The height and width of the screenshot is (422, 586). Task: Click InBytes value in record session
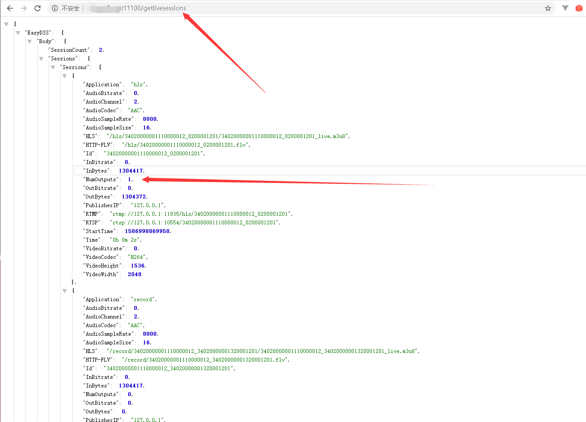pos(131,386)
